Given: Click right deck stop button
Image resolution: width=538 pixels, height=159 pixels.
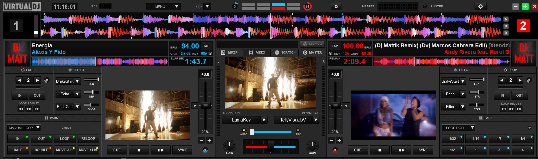Looking at the screenshot, I should [380, 150].
